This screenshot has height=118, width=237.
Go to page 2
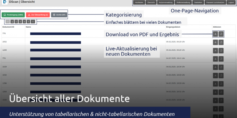16,22
